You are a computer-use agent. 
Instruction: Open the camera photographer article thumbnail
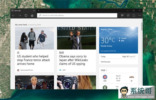pos(76,82)
